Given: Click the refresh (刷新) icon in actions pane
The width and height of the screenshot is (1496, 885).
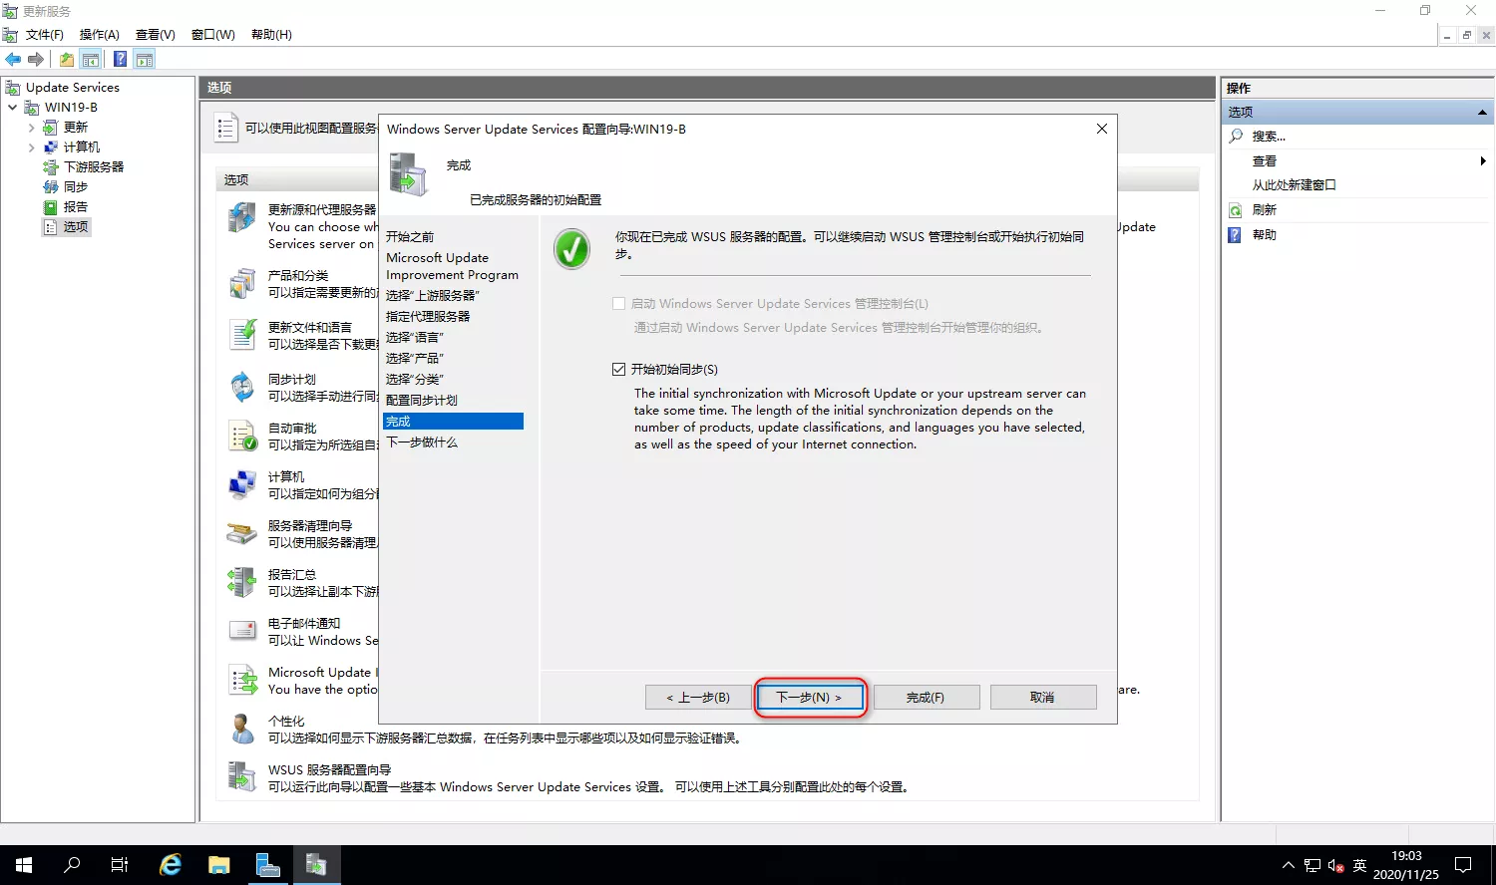Looking at the screenshot, I should click(x=1236, y=210).
